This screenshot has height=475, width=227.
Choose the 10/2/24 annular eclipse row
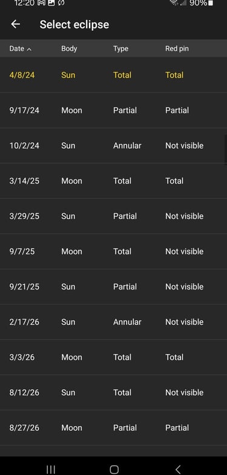click(114, 146)
